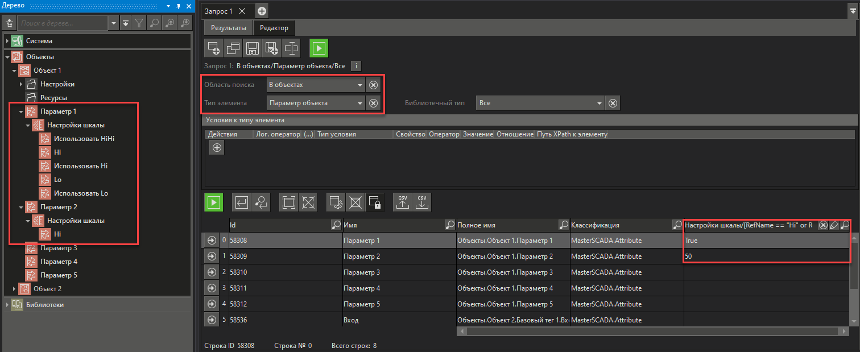Toggle the pin on the Дерево panel
The height and width of the screenshot is (352, 860).
coord(178,6)
